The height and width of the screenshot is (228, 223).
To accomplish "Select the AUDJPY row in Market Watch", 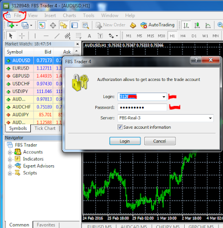I will 34,115.
